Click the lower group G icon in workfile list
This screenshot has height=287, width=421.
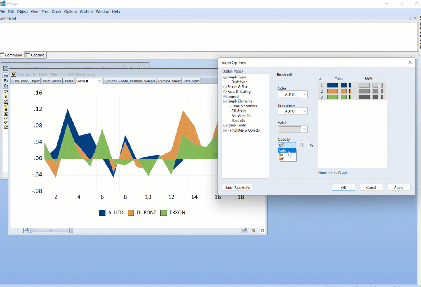pyautogui.click(x=6, y=114)
